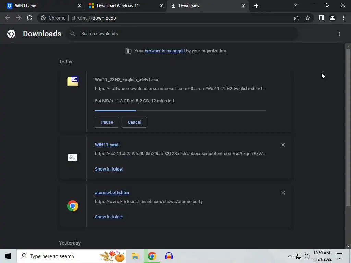Screen dimensions: 351x263
Task: Click the scrollbar down arrow
Action: [x=348, y=246]
